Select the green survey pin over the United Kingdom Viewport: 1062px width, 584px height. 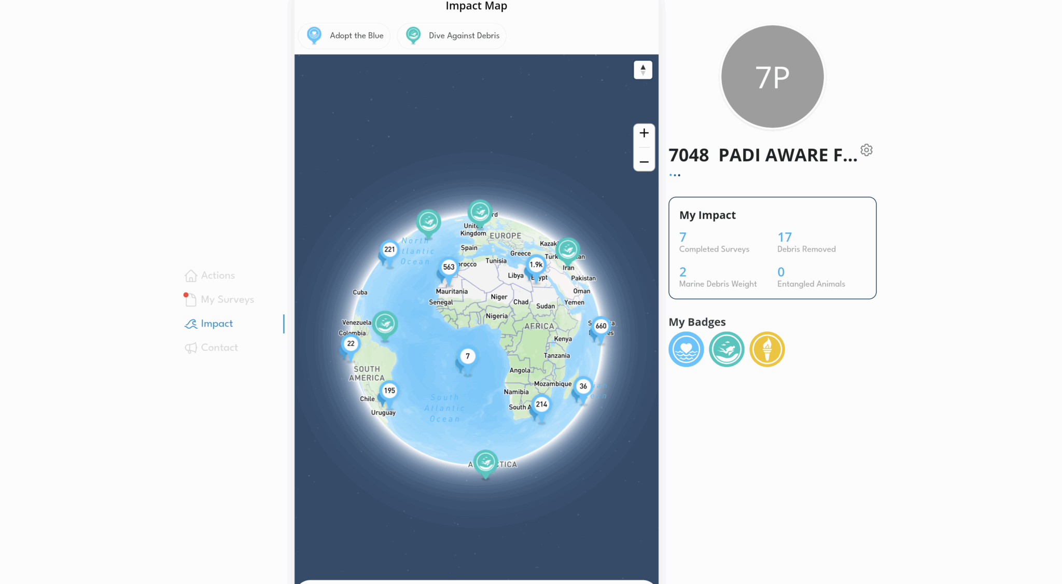479,212
